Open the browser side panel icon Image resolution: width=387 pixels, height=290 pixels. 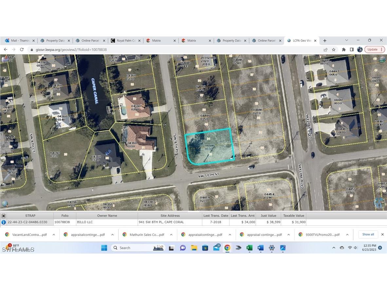pyautogui.click(x=351, y=49)
